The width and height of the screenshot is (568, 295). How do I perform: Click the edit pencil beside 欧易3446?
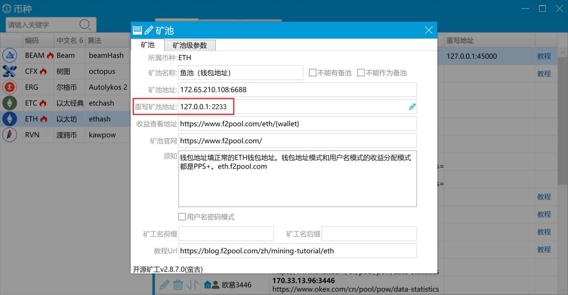point(164,285)
